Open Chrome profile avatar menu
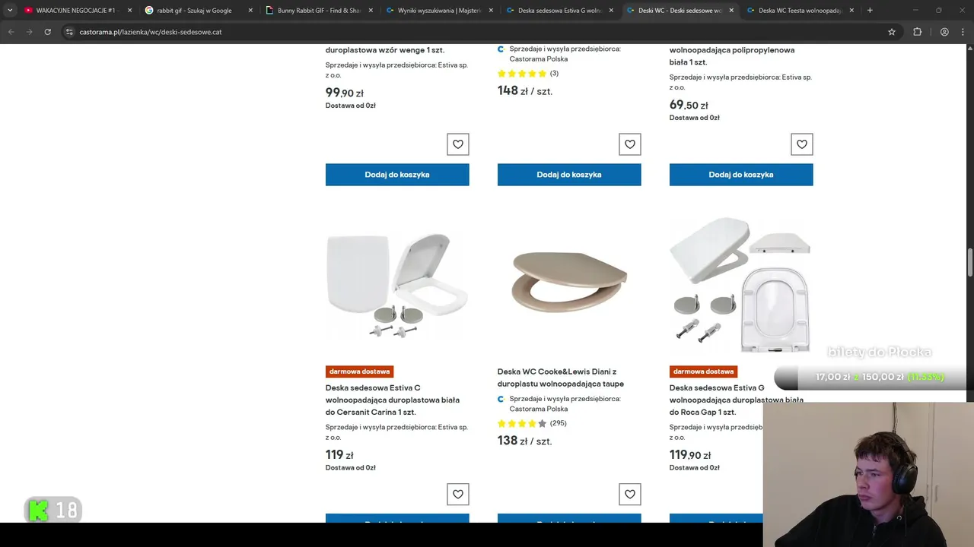The image size is (974, 547). pos(944,32)
